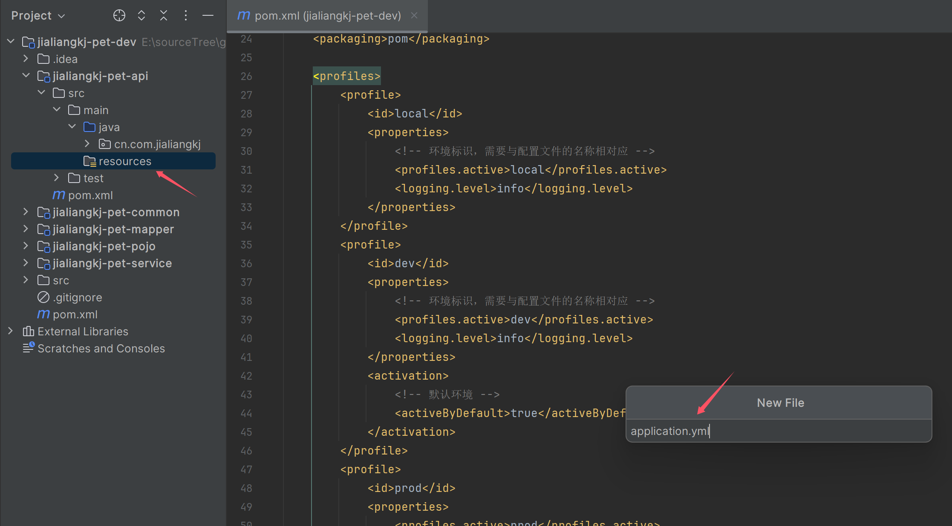Viewport: 952px width, 526px height.
Task: Expand the jialiangkj-pet-common module
Action: [x=26, y=212]
